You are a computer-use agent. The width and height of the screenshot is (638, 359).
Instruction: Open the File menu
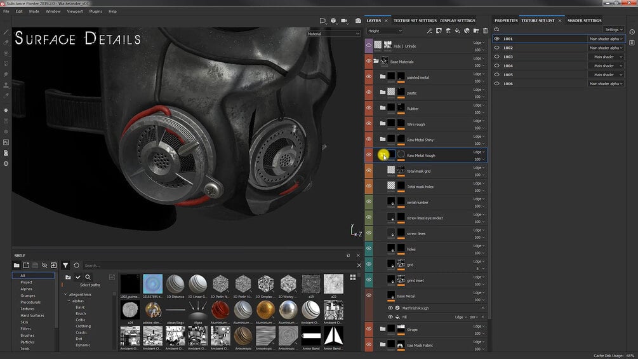6,11
